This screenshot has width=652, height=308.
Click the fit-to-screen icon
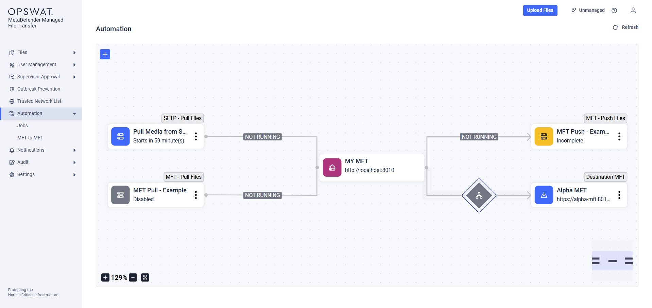coord(145,277)
